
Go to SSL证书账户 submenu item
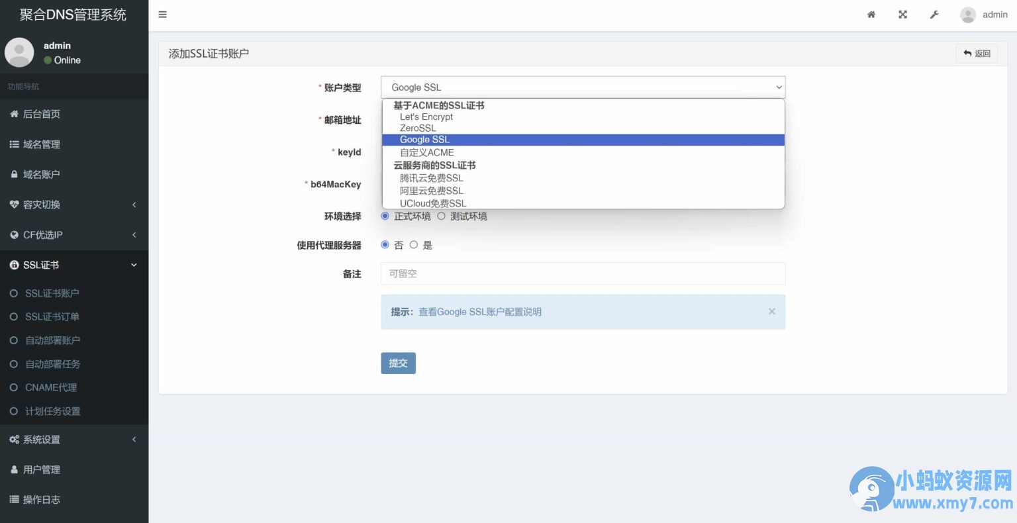52,293
